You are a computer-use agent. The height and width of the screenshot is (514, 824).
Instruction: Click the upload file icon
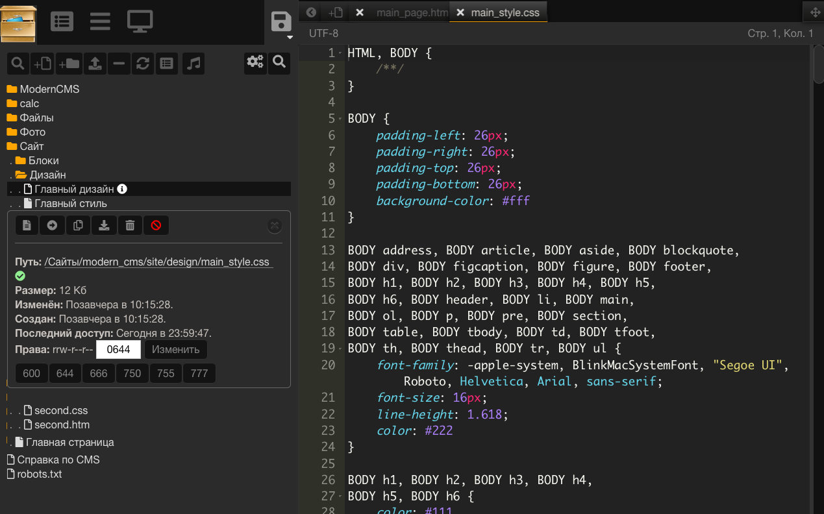95,63
